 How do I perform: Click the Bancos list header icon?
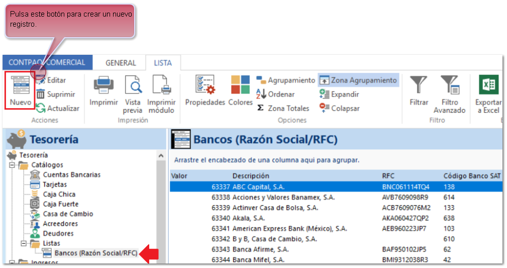coord(181,139)
